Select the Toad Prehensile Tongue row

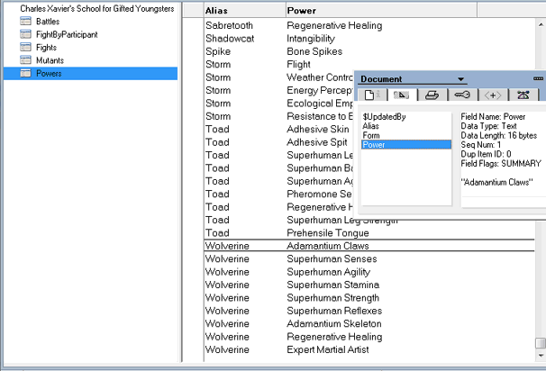(369, 233)
